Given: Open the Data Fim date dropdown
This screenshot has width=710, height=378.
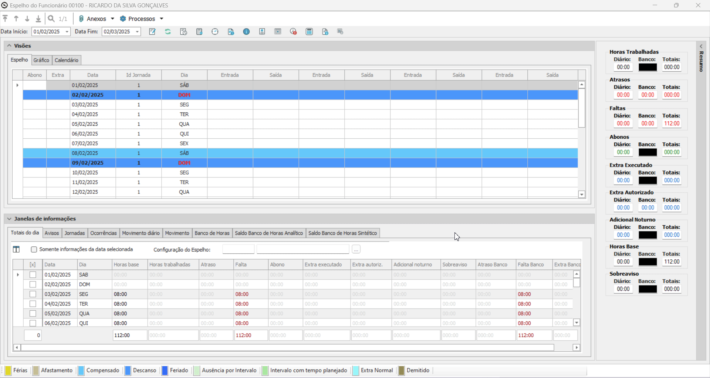Looking at the screenshot, I should pos(137,32).
